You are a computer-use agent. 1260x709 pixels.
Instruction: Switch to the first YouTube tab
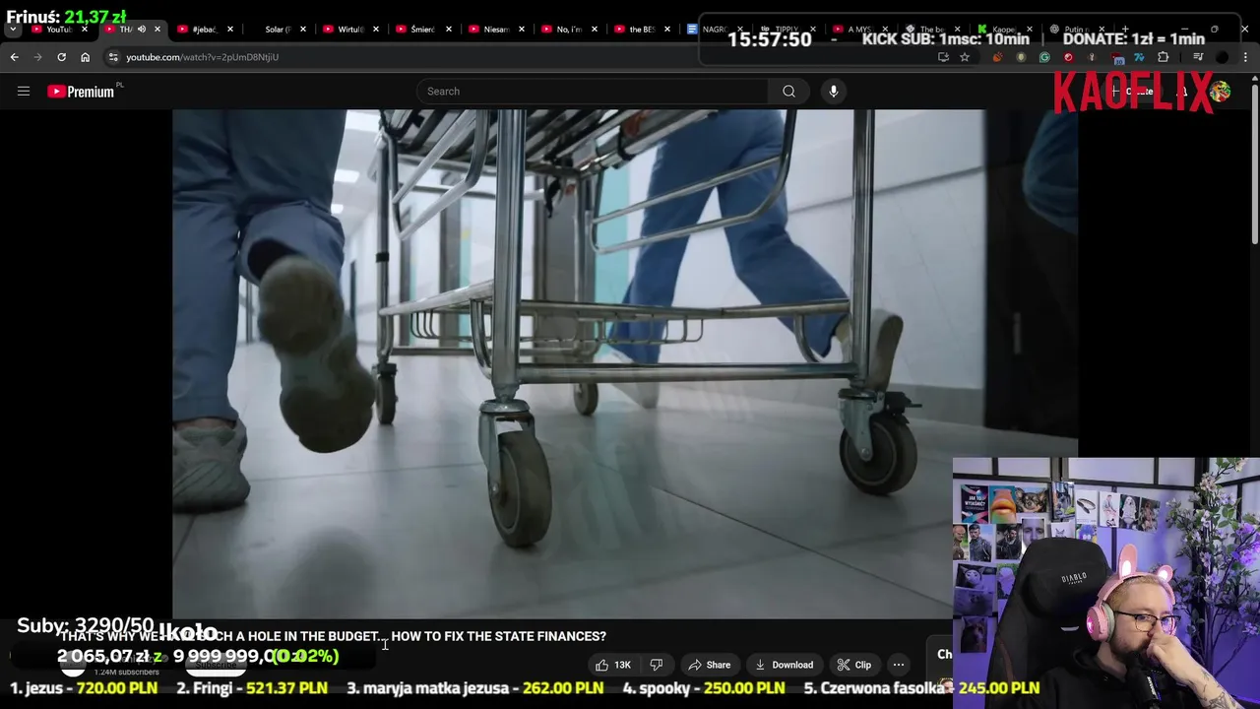coord(59,30)
